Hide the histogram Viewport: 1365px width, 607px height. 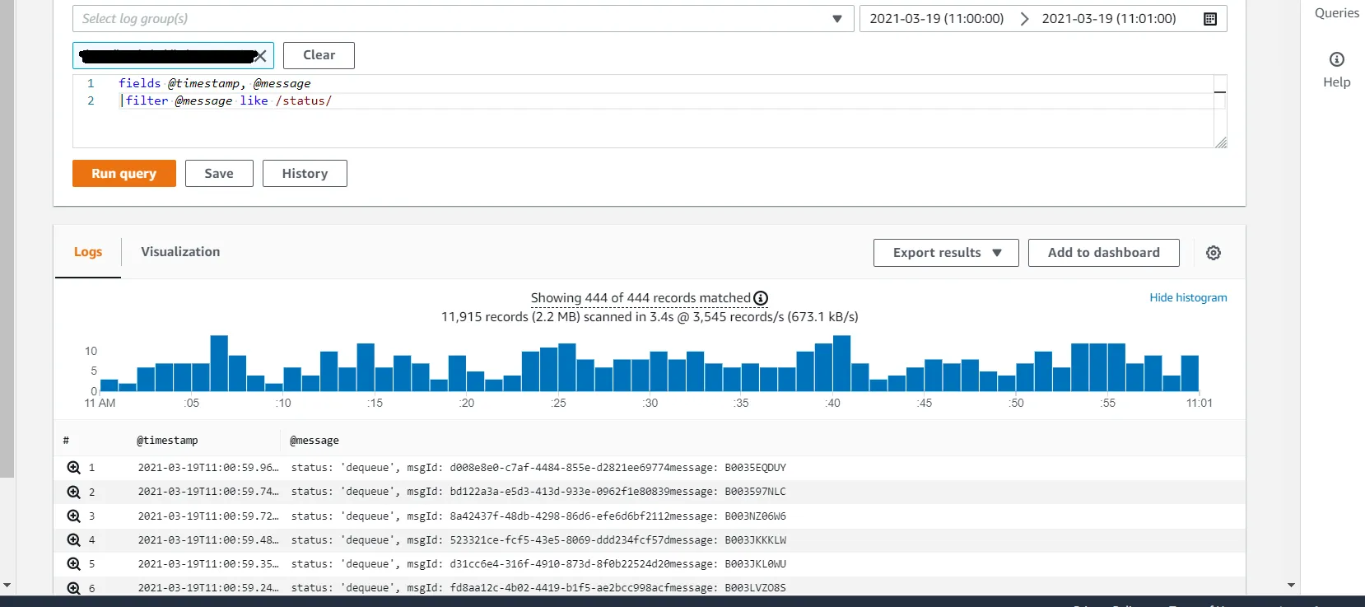(x=1188, y=298)
